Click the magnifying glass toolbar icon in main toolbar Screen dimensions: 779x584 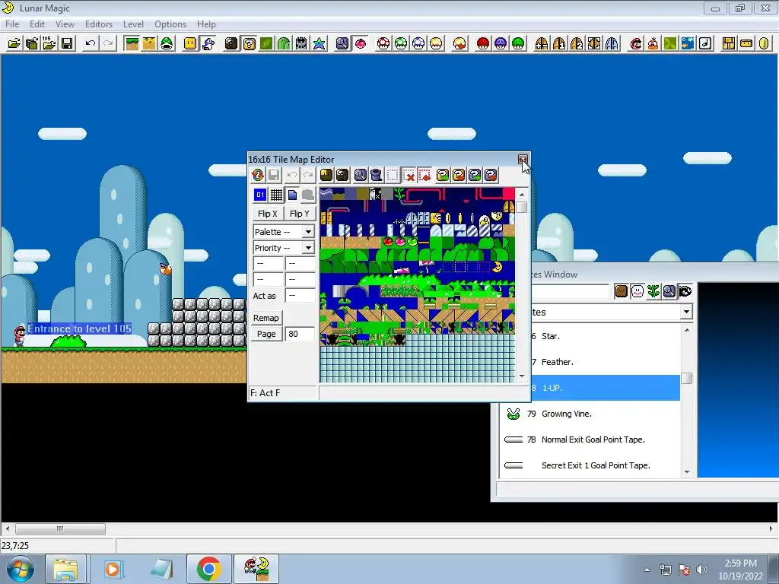tap(342, 43)
